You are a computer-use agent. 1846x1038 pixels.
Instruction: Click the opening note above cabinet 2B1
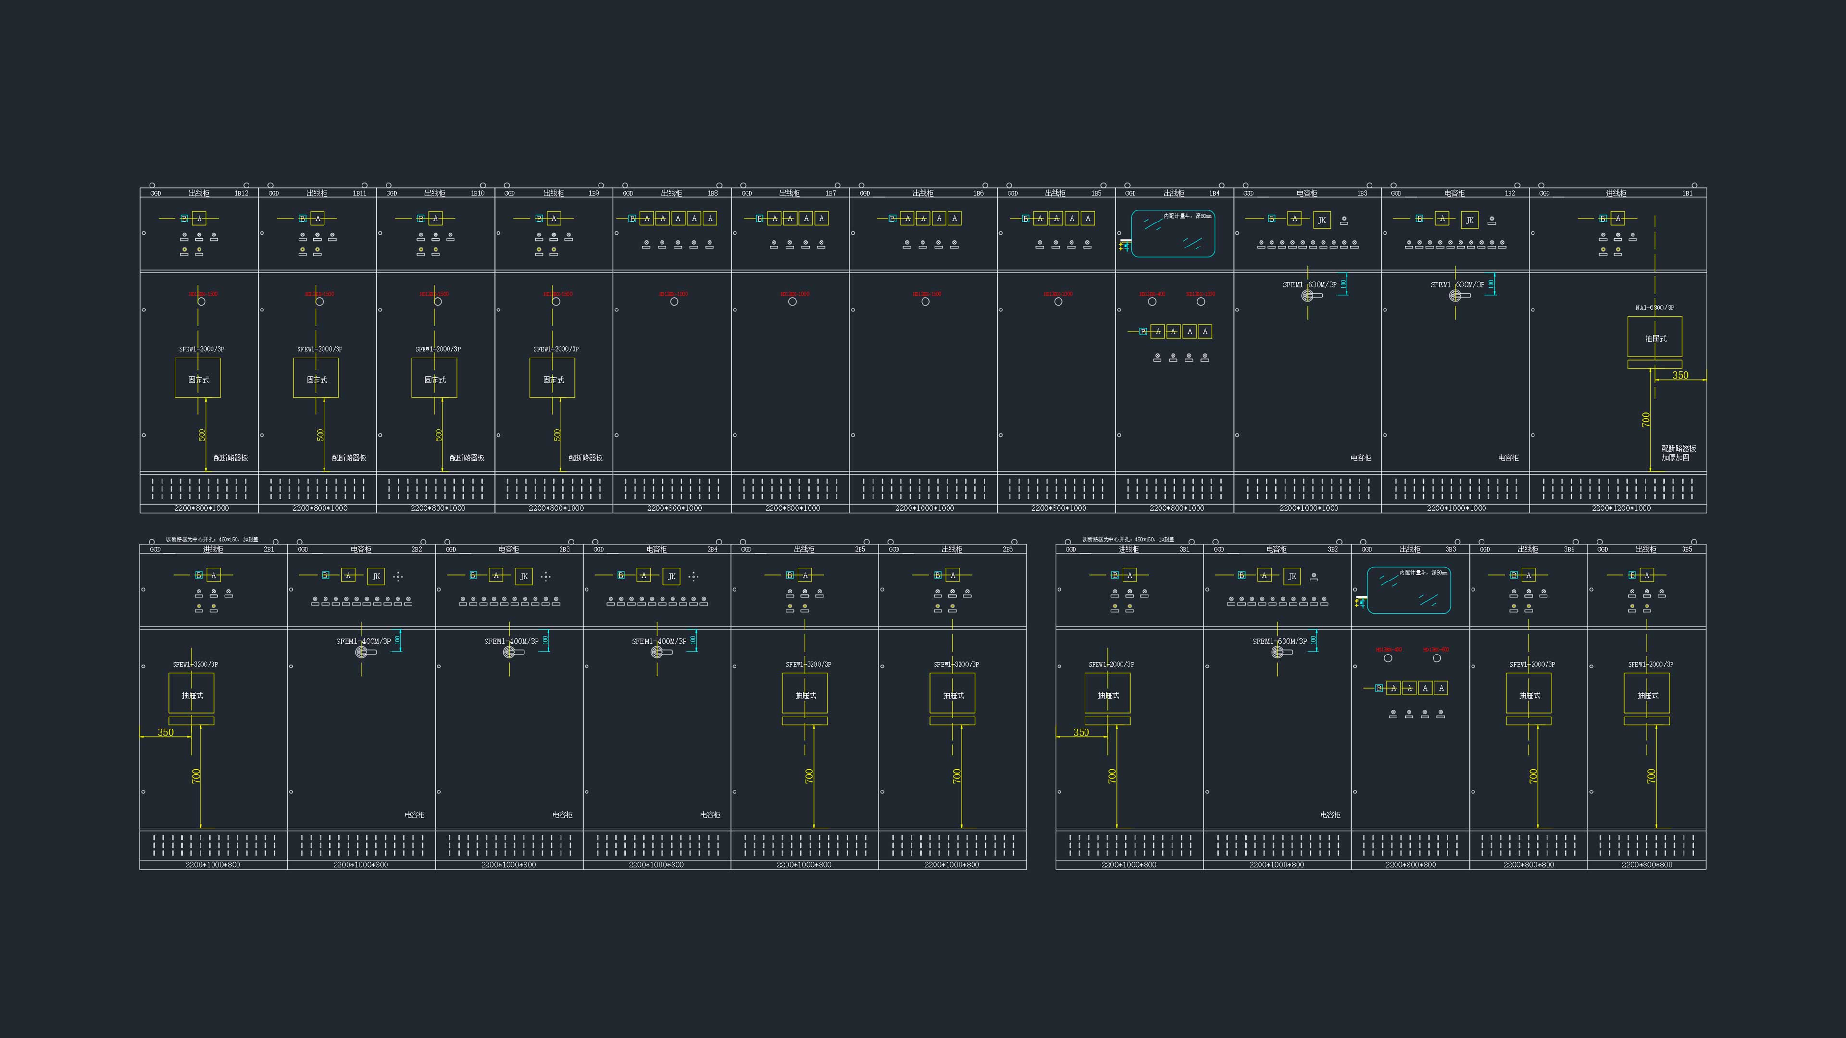click(x=212, y=539)
